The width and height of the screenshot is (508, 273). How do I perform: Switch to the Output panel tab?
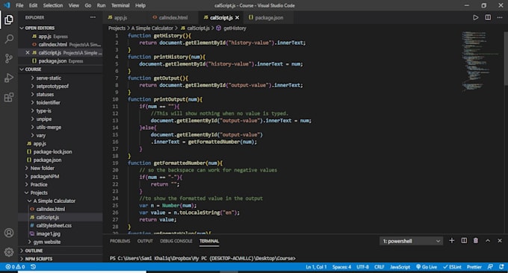(x=145, y=241)
